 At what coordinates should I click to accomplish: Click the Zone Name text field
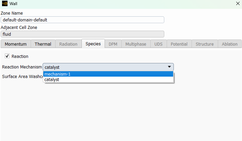(82, 20)
